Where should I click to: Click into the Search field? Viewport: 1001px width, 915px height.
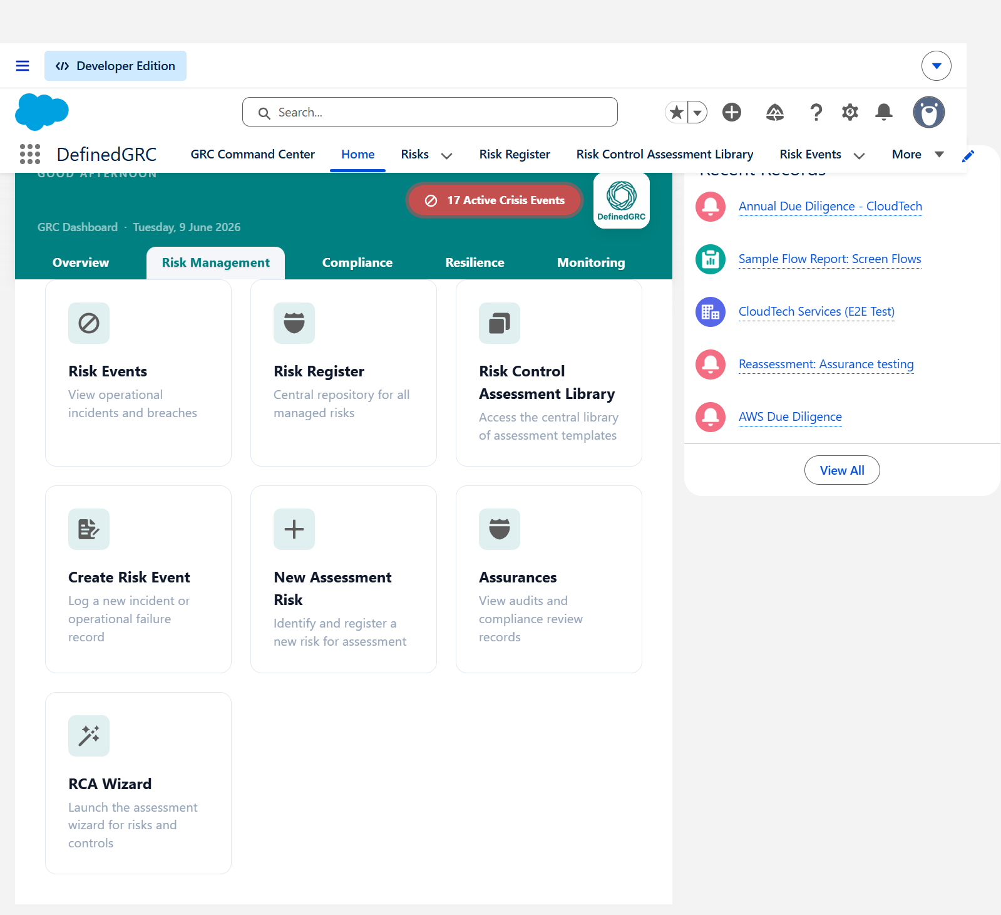tap(430, 112)
